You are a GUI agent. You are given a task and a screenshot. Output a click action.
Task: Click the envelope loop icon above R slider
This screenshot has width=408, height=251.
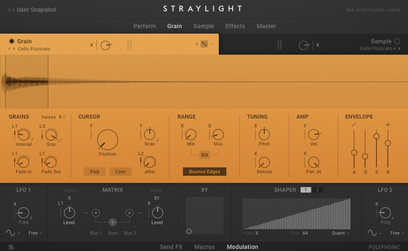click(388, 124)
